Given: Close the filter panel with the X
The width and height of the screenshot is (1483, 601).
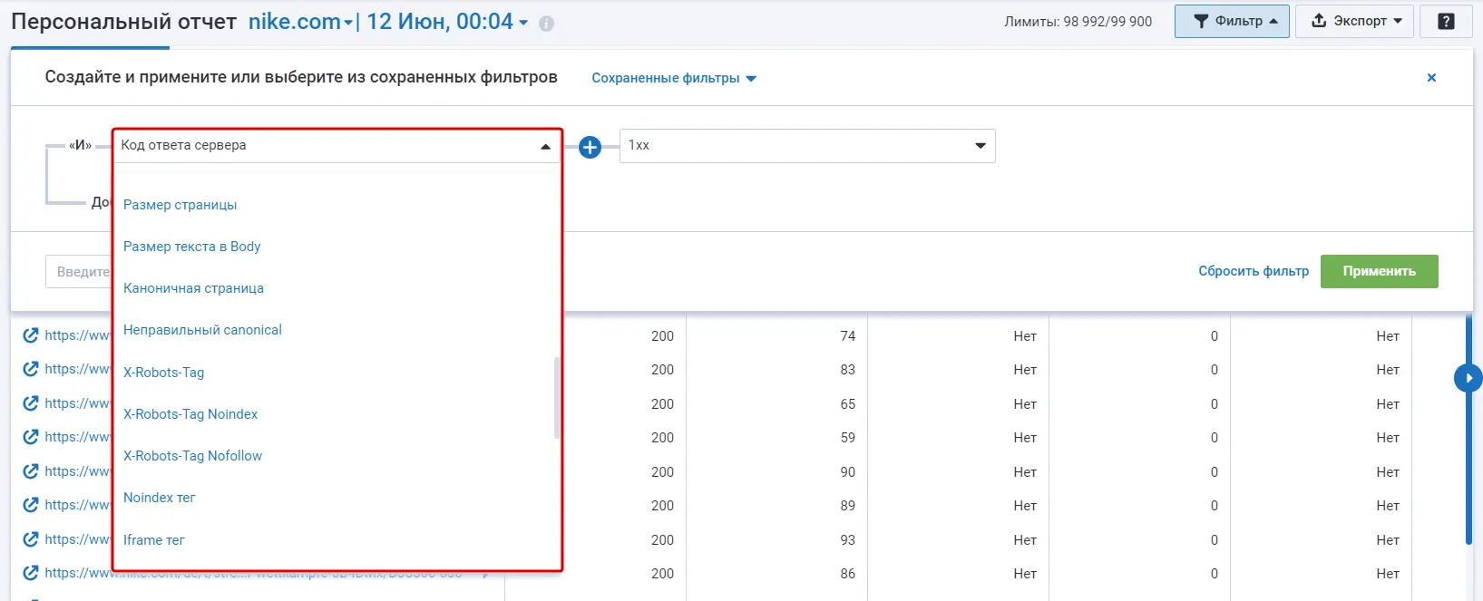Looking at the screenshot, I should point(1431,78).
